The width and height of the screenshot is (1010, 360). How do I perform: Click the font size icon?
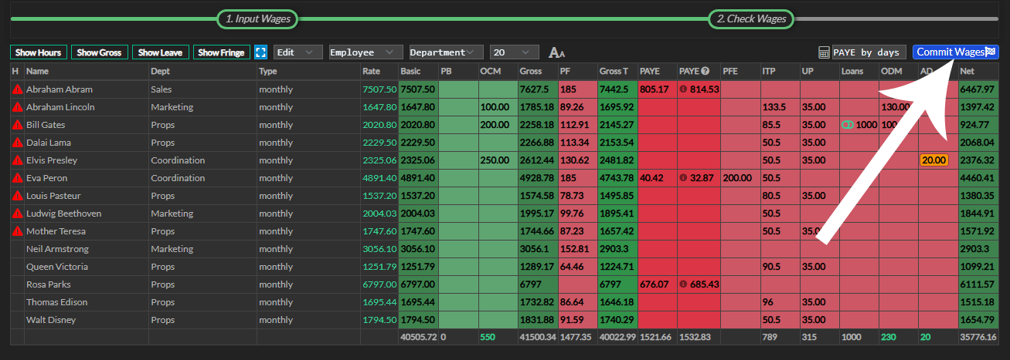(x=556, y=52)
